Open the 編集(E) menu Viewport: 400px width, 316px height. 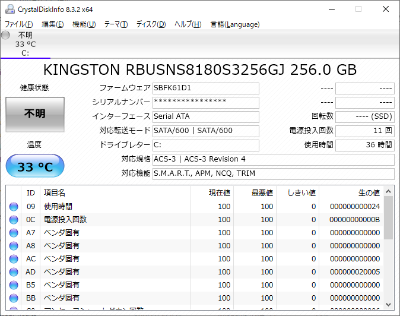pyautogui.click(x=53, y=24)
